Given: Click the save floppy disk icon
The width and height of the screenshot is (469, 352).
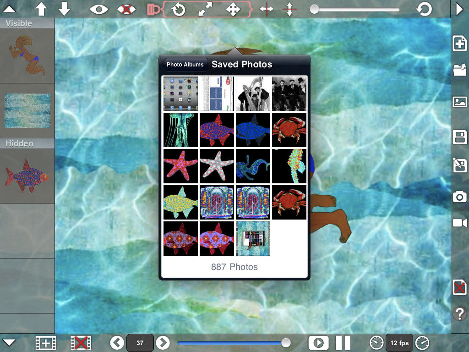Looking at the screenshot, I should pyautogui.click(x=459, y=137).
